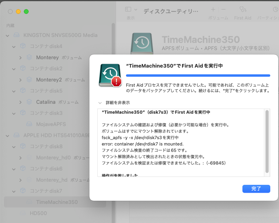Image resolution: width=279 pixels, height=223 pixels.
Task: Open the 表示 dropdown chevron
Action: 136,10
